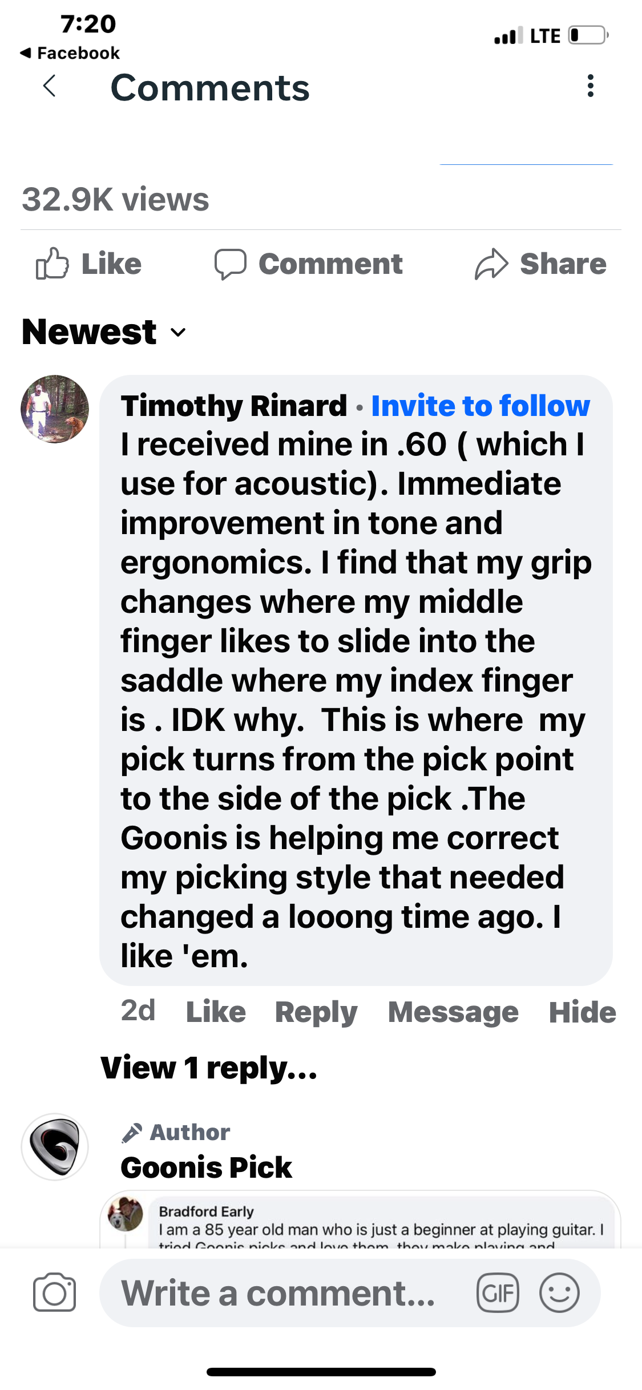Open the emoji smiley picker
Screen dimensions: 642x1390
point(559,1293)
